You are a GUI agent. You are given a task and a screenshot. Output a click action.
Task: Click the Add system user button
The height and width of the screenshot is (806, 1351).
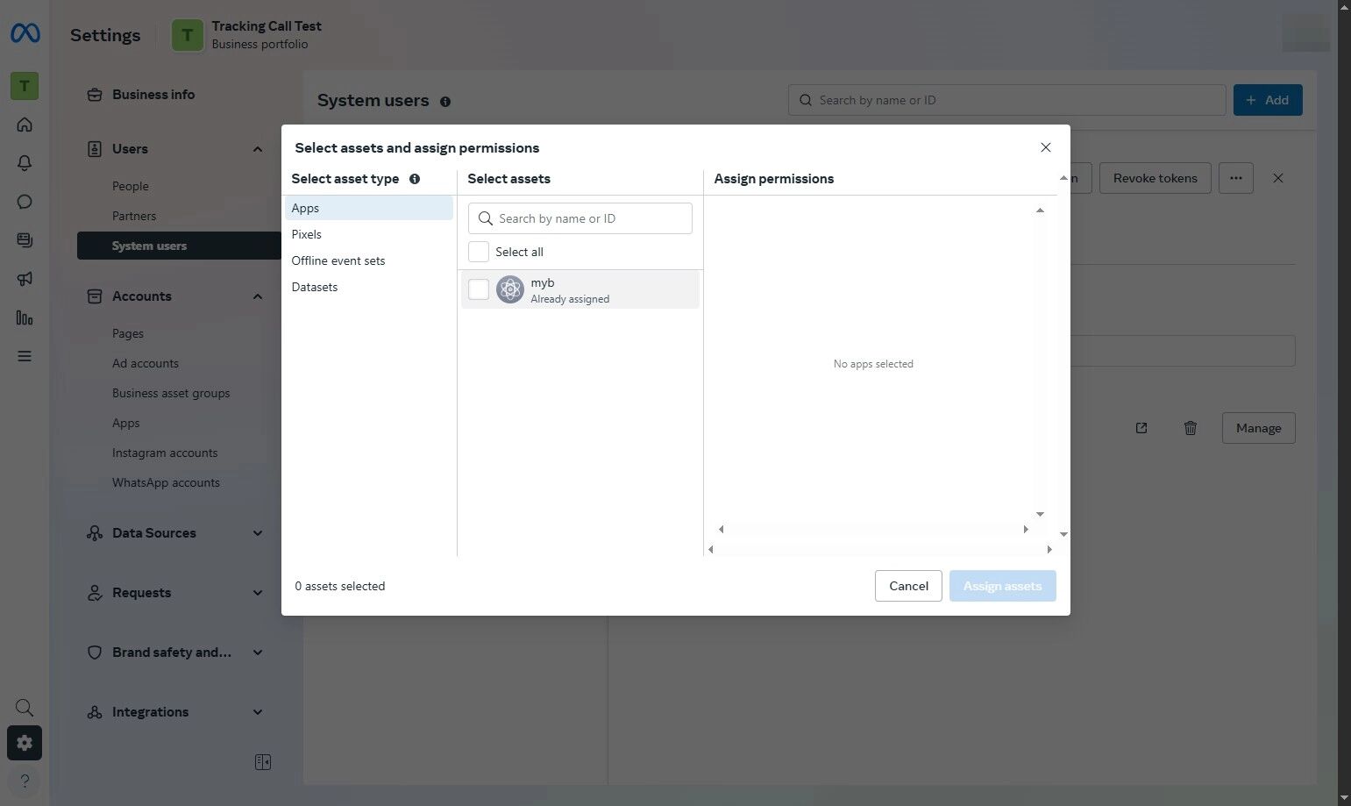(x=1268, y=100)
